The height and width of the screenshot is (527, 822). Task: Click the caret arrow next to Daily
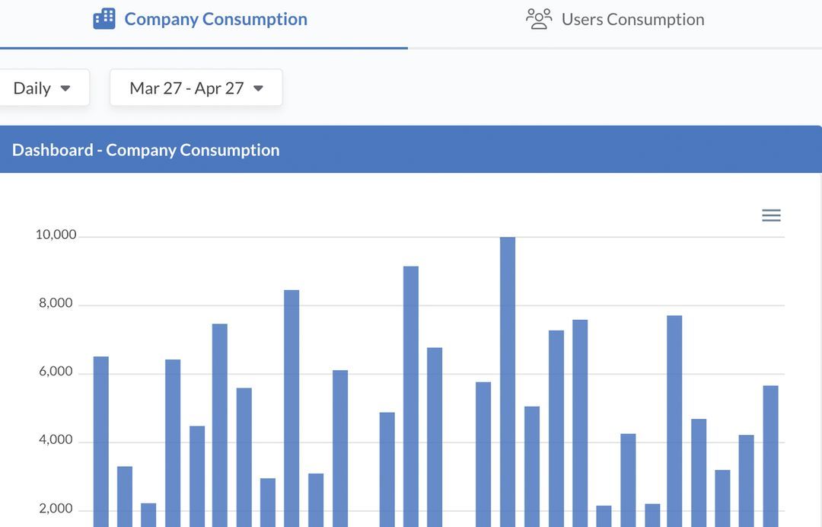click(x=65, y=88)
